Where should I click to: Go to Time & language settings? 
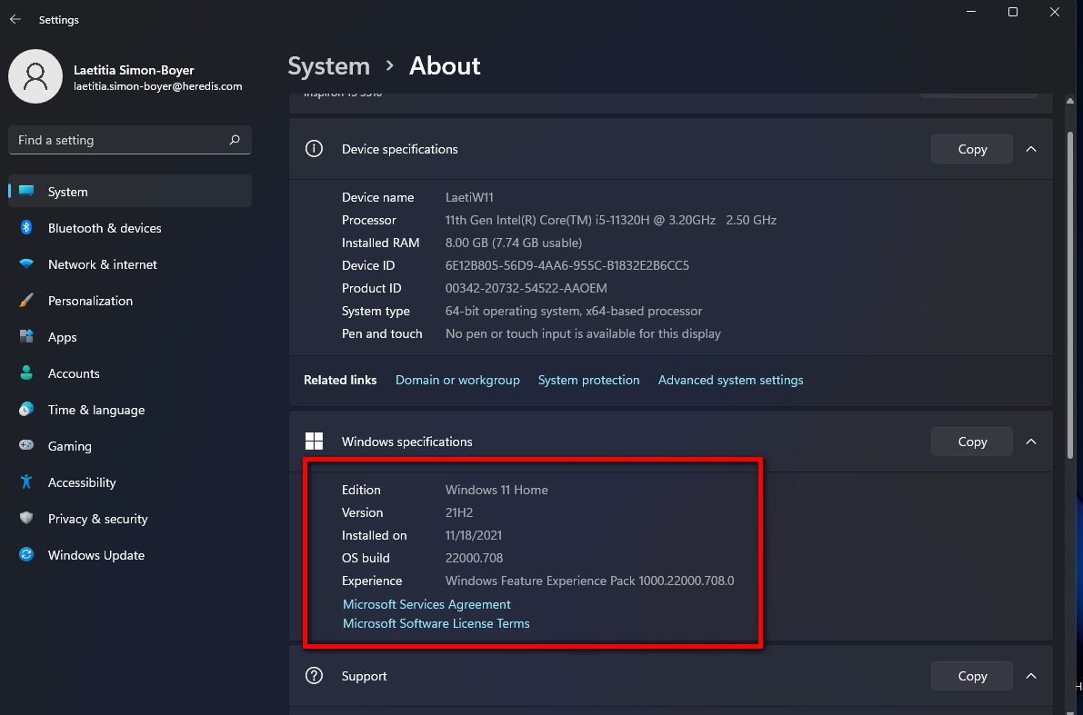95,410
